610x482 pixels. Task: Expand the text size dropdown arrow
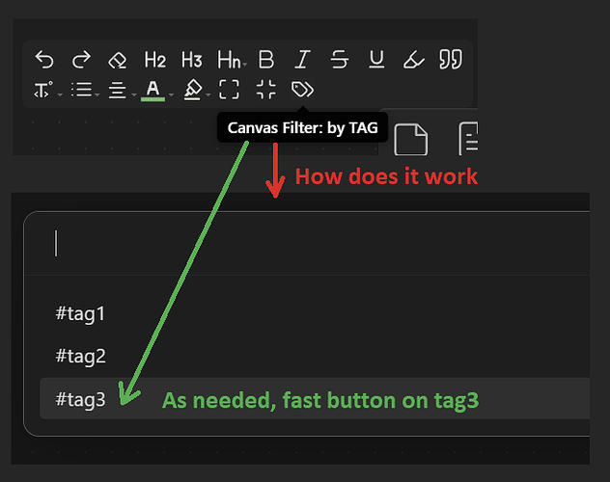60,94
